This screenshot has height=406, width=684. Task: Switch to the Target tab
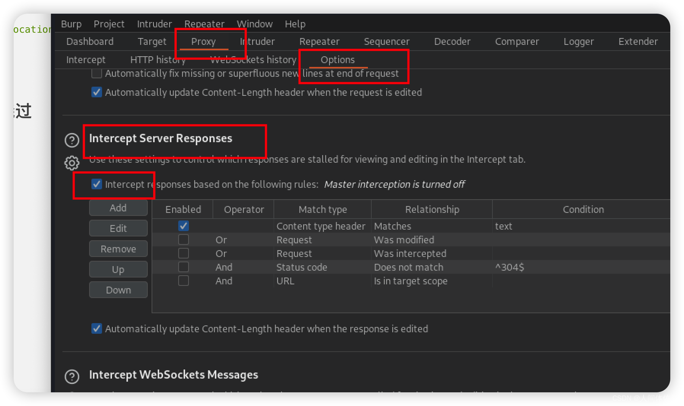coord(152,41)
